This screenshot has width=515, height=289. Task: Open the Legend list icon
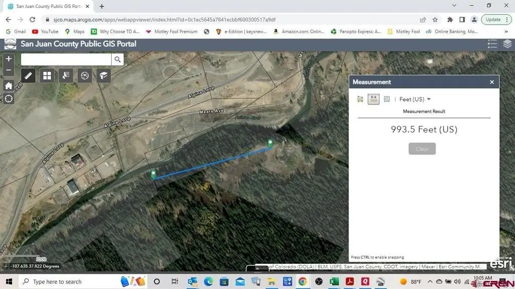tap(492, 44)
